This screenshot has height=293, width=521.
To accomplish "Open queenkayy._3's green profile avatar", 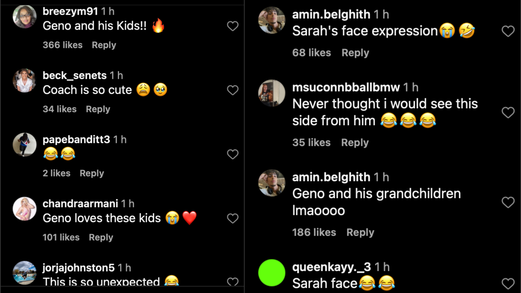I will click(x=272, y=273).
